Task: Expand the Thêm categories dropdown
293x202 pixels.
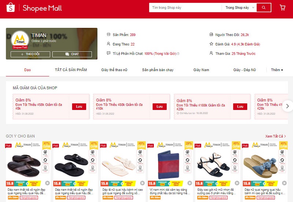Action: pyautogui.click(x=277, y=70)
